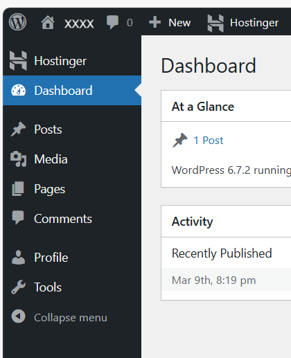This screenshot has width=291, height=358.
Task: Collapse the Activity panel header
Action: pyautogui.click(x=226, y=221)
